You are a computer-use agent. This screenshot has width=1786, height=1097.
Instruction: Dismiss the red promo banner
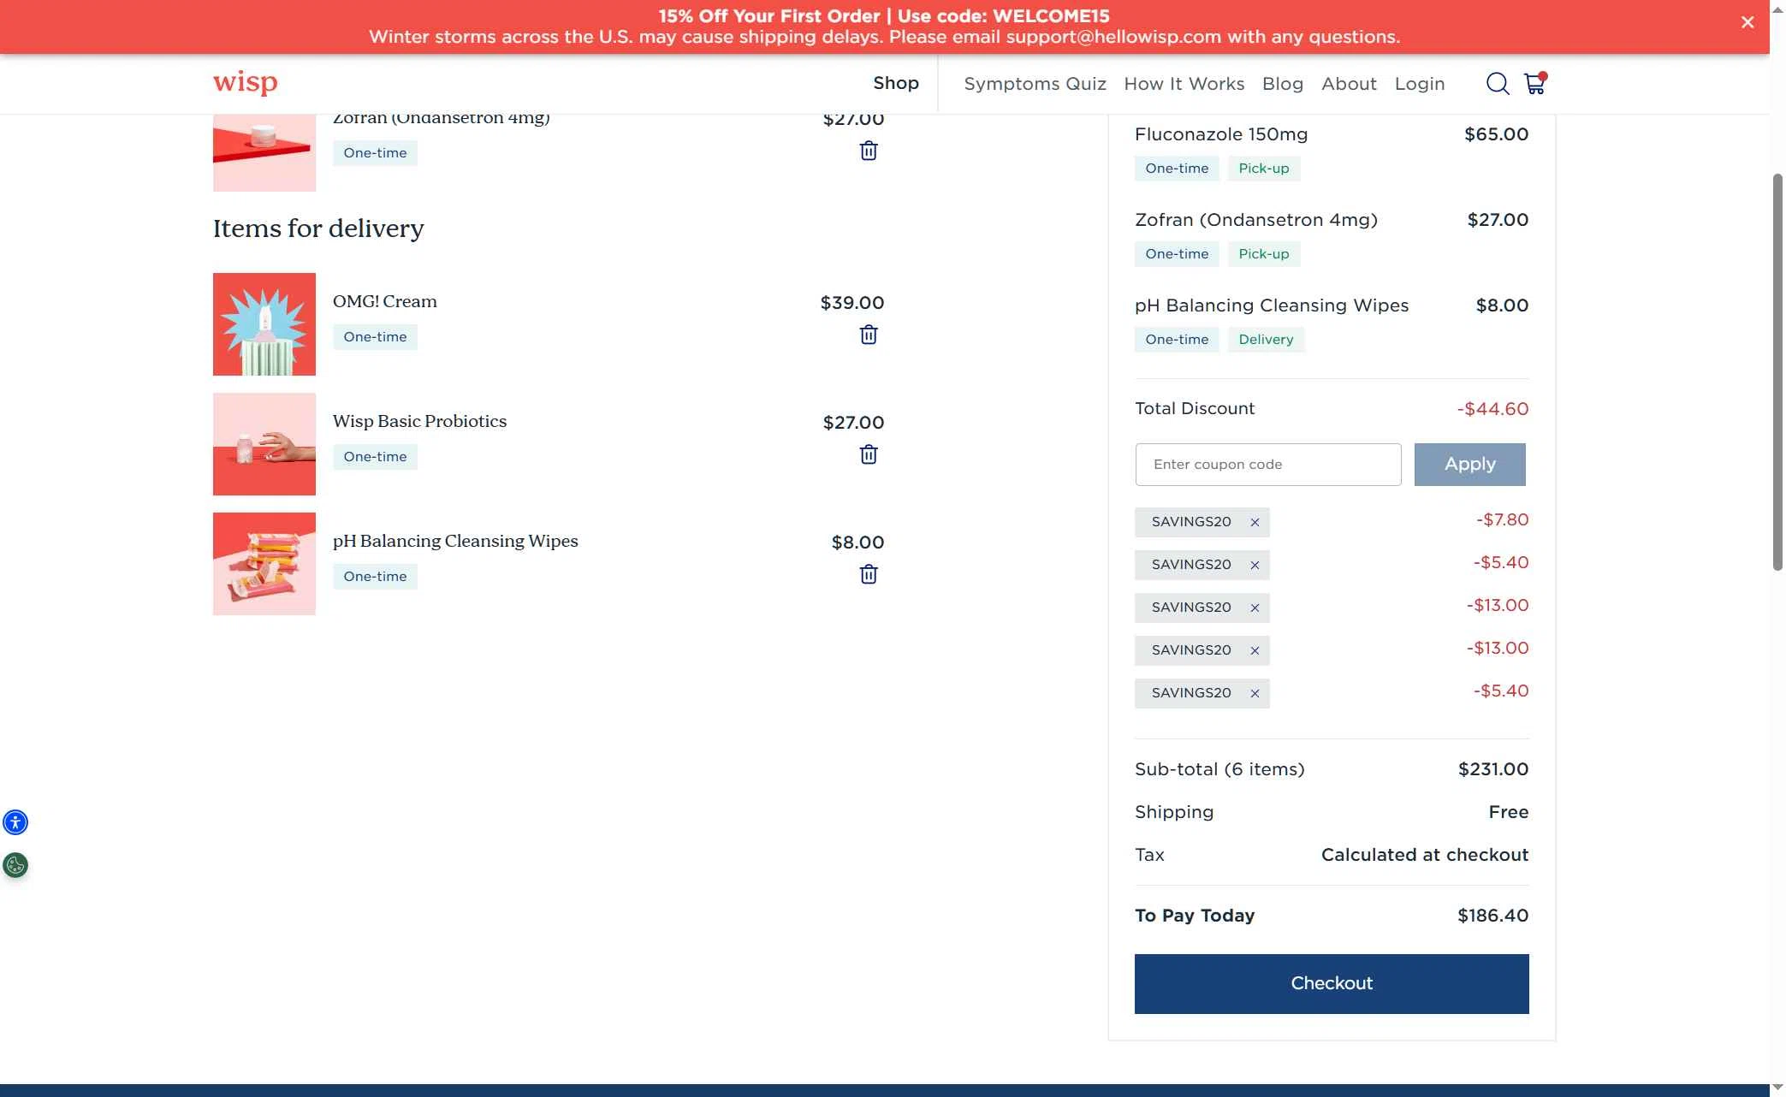point(1747,23)
